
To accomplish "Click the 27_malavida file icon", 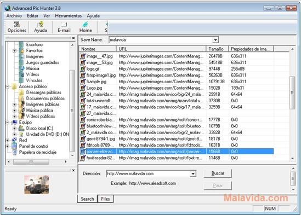I will tap(83, 113).
